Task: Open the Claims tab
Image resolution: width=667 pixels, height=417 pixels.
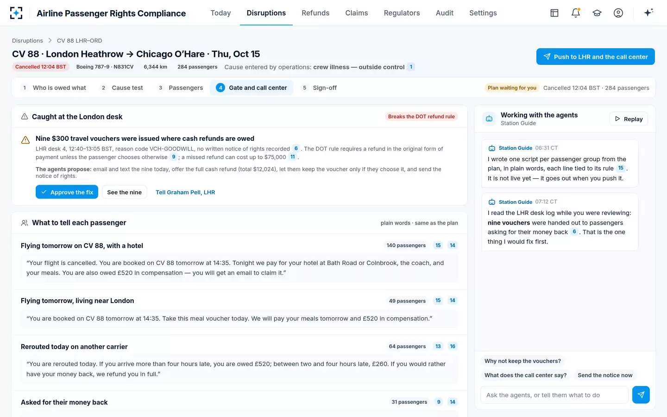Action: tap(357, 13)
